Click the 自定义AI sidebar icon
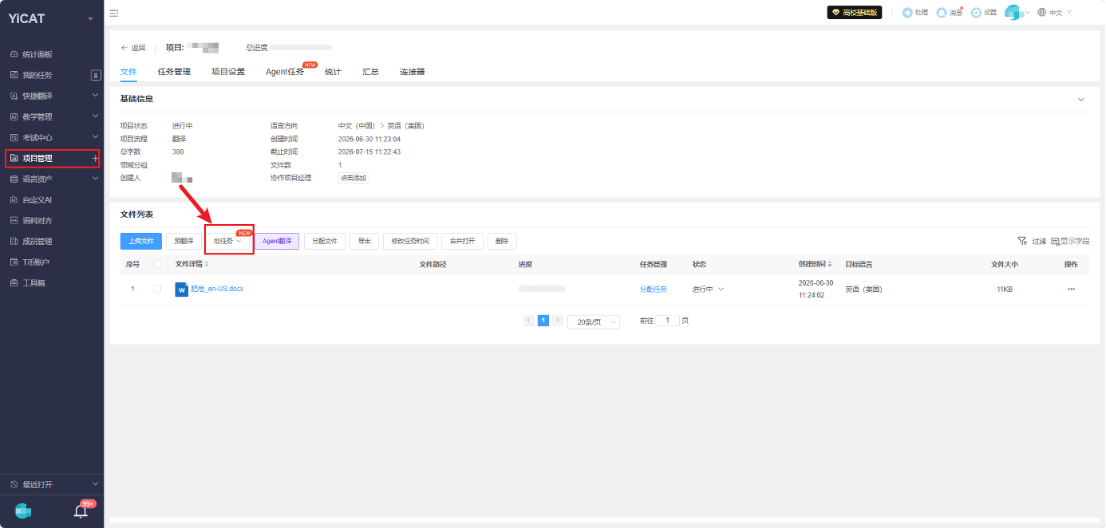Viewport: 1106px width, 528px height. coord(14,199)
